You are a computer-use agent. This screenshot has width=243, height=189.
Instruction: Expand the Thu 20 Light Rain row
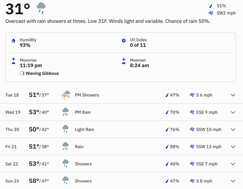point(233,129)
